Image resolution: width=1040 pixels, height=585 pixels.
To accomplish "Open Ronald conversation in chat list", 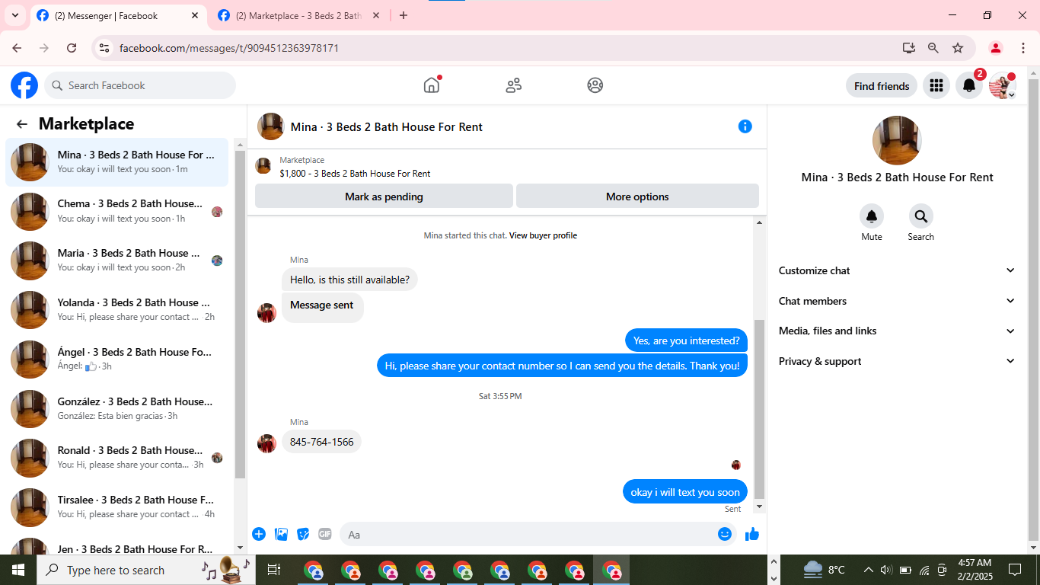I will [117, 458].
